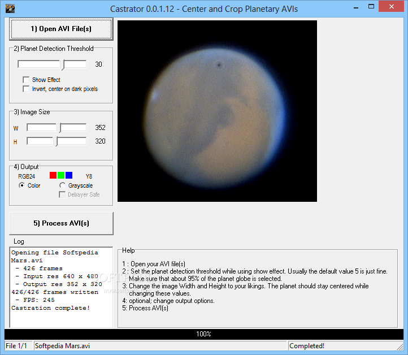Click help line '4: optional; change output options.'
This screenshot has height=355, width=408.
[x=168, y=301]
